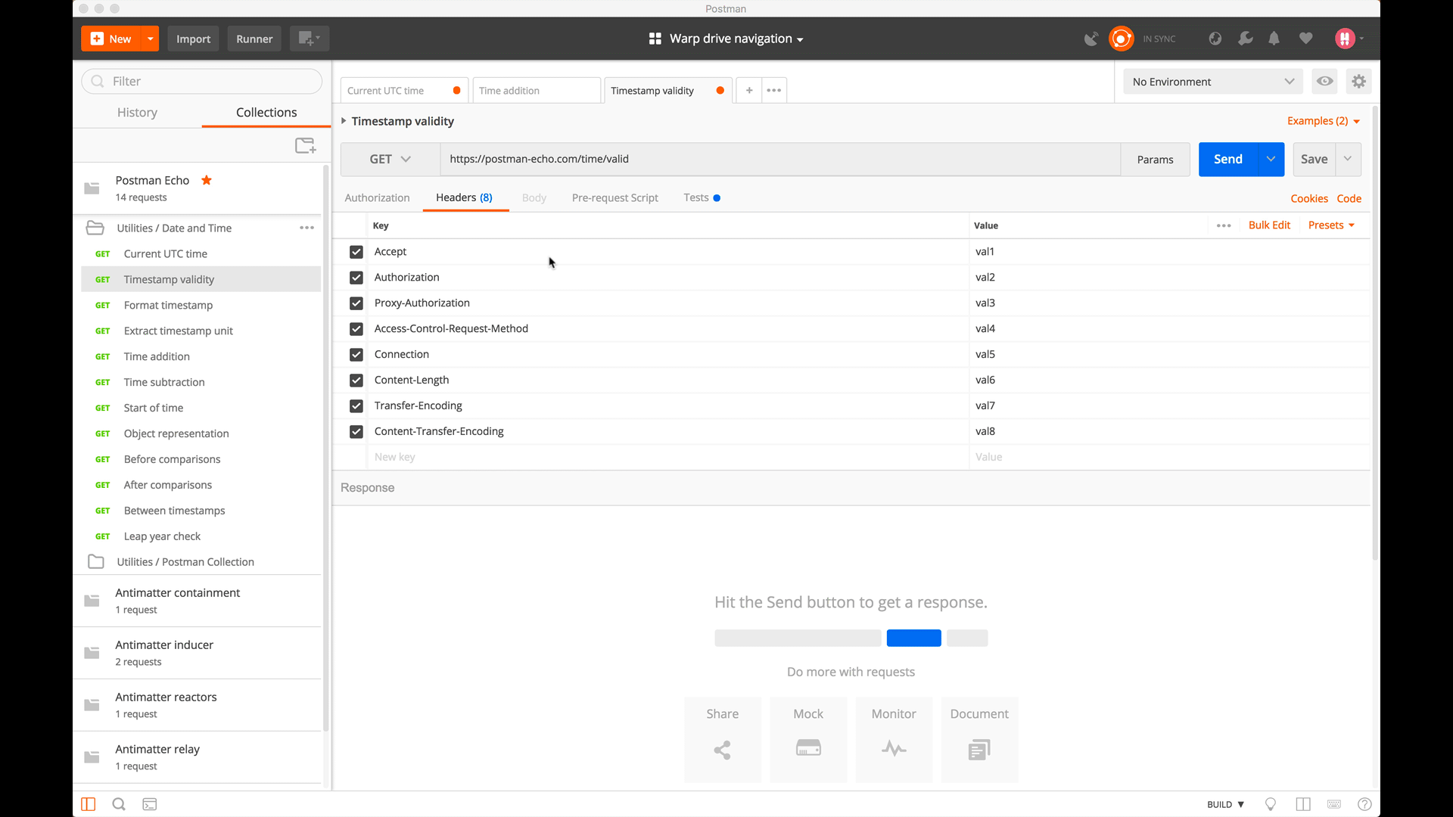Switch to the Authorization tab
This screenshot has width=1453, height=817.
376,197
